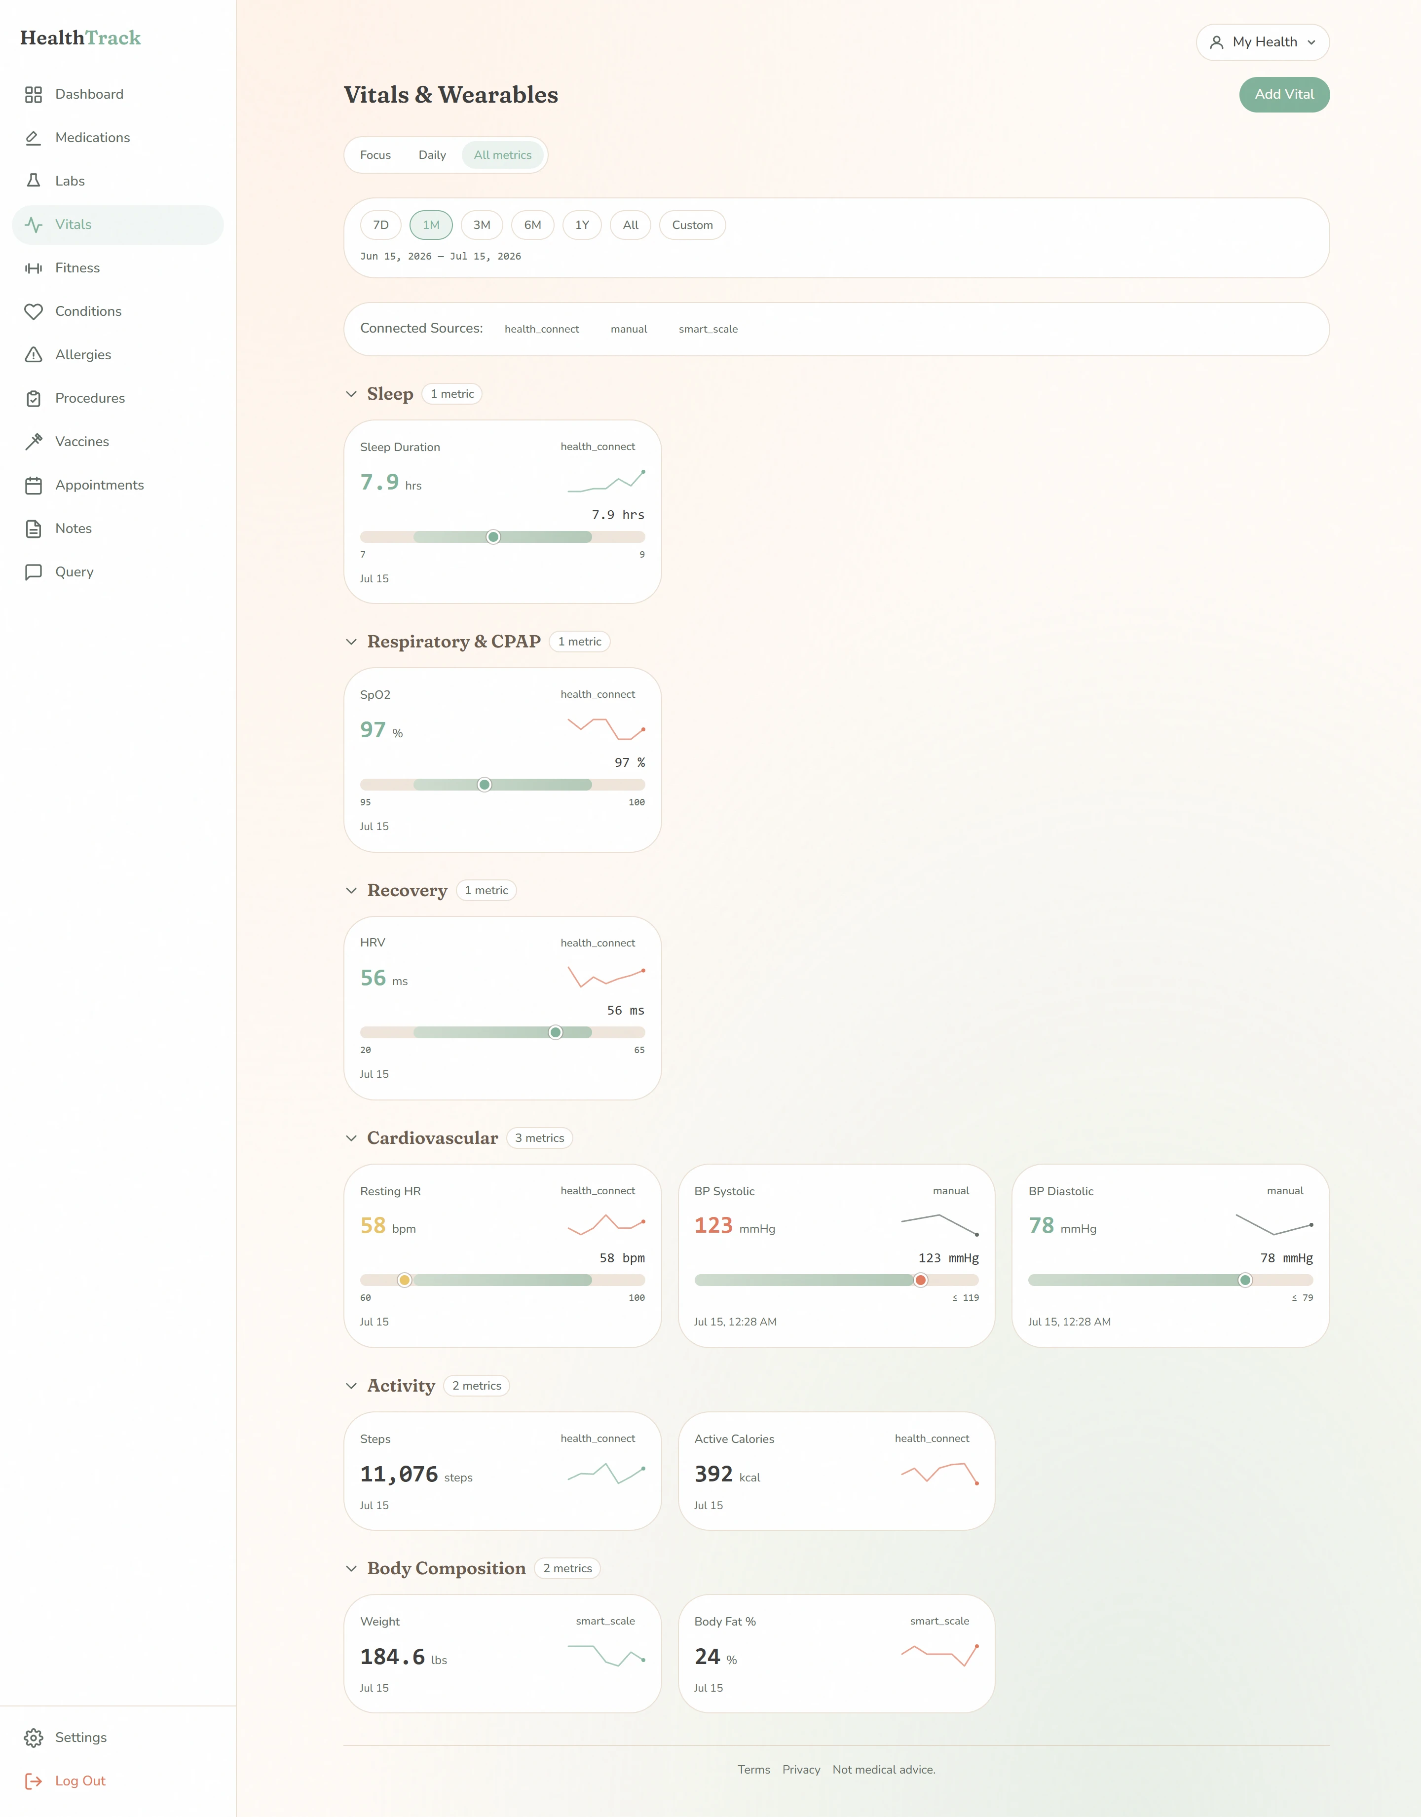Open the Active Calories metric card
This screenshot has width=1421, height=1817.
(x=836, y=1471)
